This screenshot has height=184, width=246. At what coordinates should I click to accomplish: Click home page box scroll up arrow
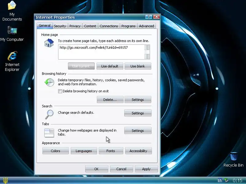[x=147, y=48]
